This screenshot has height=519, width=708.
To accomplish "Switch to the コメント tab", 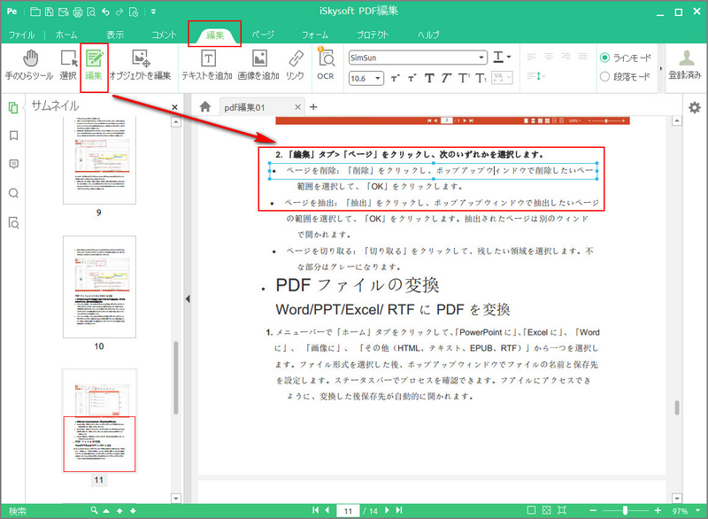I will [x=164, y=35].
